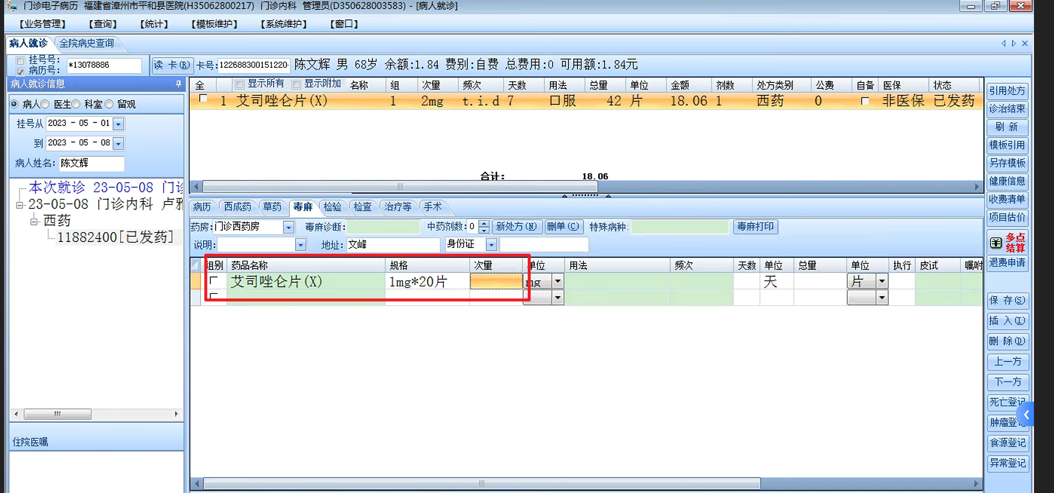1054x493 pixels.
Task: Open the 身份证 type dropdown
Action: pos(491,244)
